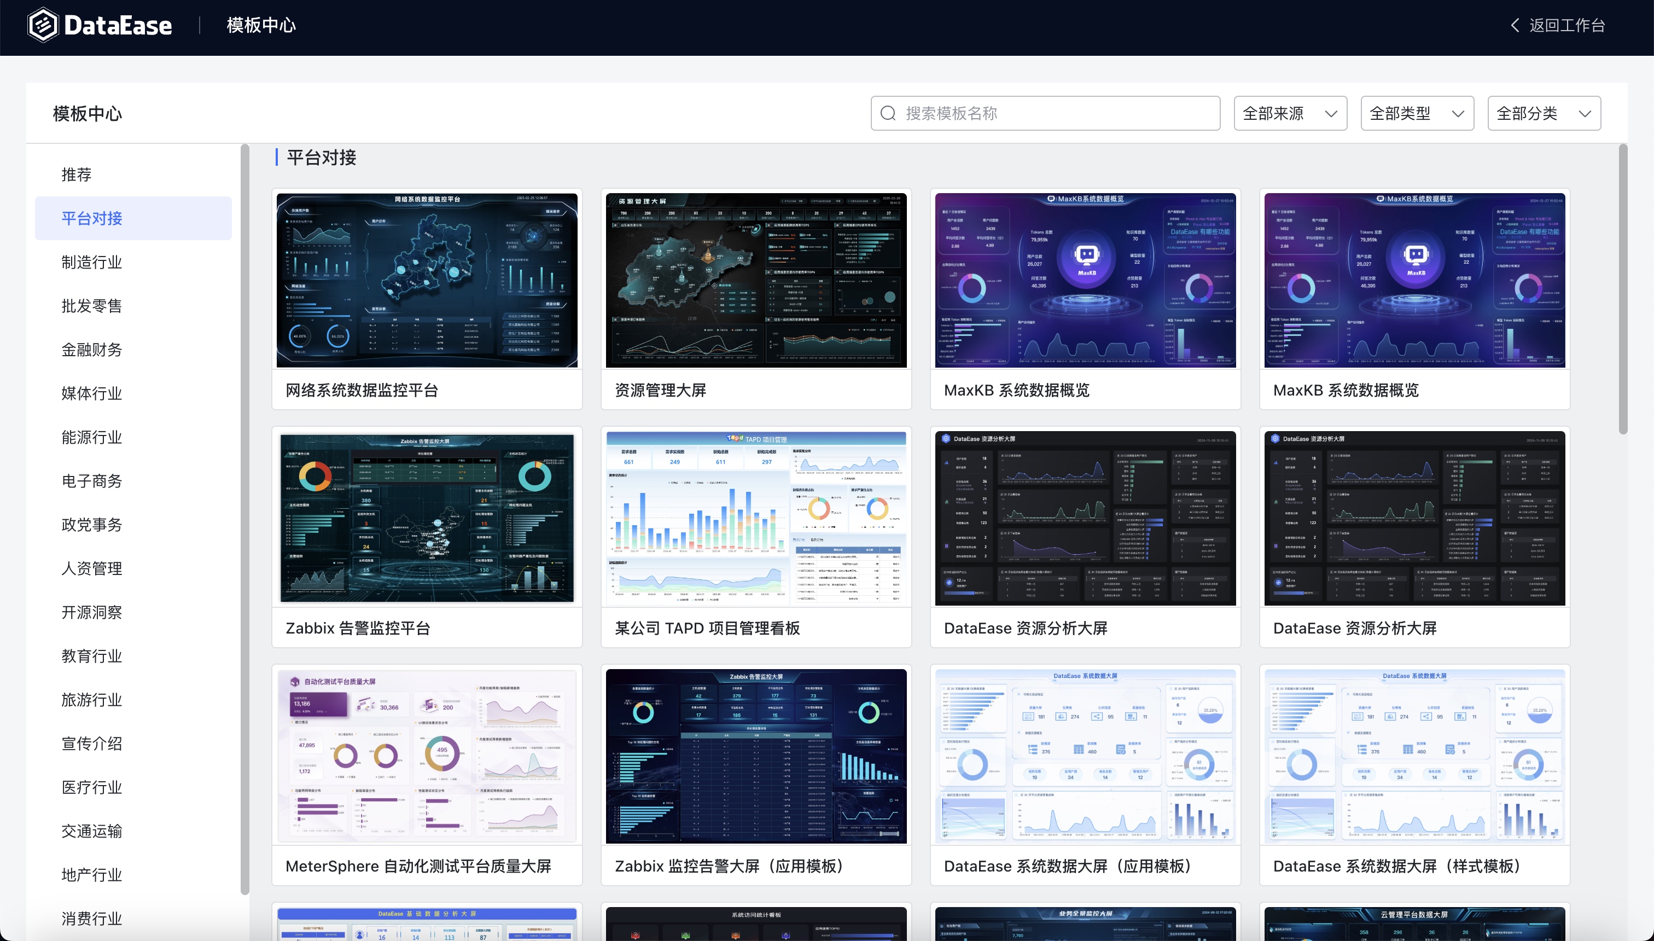Click the 平台对接 section heading

tap(321, 157)
